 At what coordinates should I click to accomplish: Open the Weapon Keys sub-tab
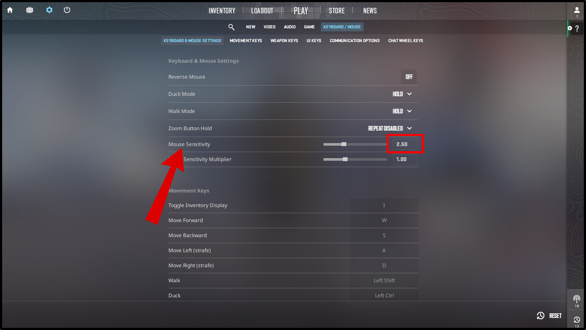tap(284, 41)
